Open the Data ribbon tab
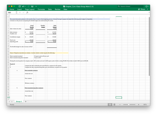This screenshot has height=115, width=157. (50, 9)
